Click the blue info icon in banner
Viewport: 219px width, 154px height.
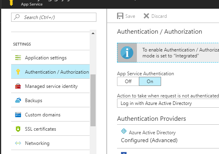(x=127, y=53)
